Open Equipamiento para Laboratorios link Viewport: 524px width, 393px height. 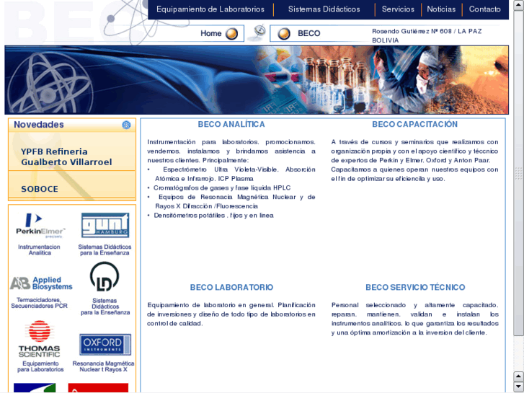(40, 366)
